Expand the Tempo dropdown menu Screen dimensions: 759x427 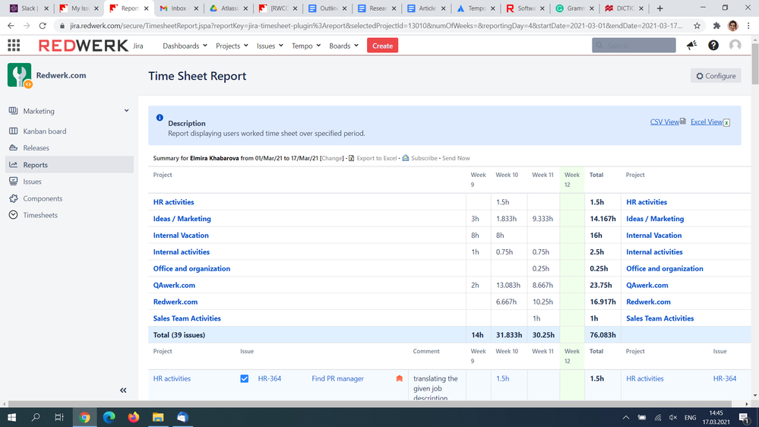pyautogui.click(x=306, y=46)
